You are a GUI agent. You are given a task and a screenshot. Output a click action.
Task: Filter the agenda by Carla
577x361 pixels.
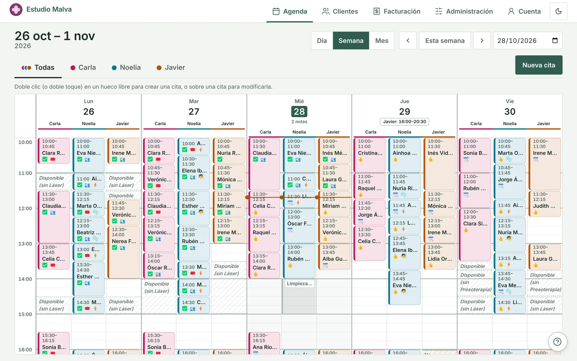(x=83, y=68)
